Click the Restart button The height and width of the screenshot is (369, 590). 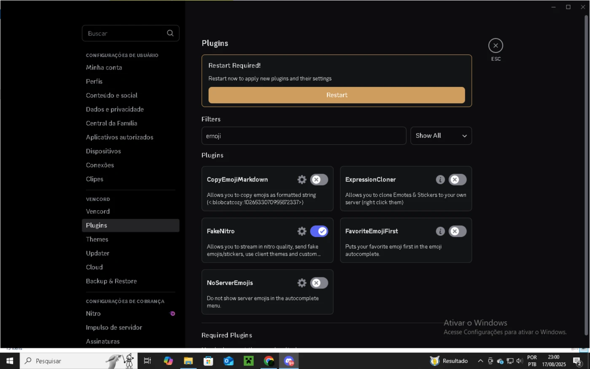click(x=337, y=95)
